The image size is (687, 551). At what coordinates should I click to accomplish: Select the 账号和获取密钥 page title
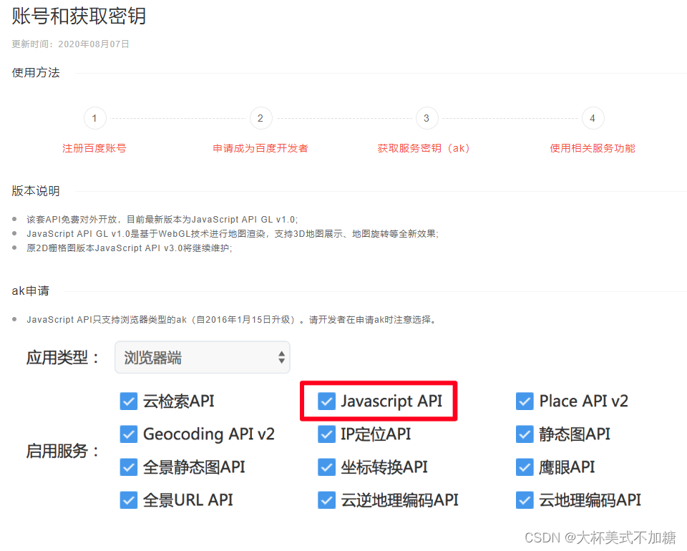coord(79,16)
